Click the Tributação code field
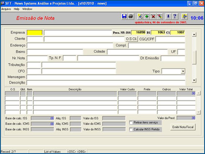This screenshot has height=154, width=205. pos(34,65)
